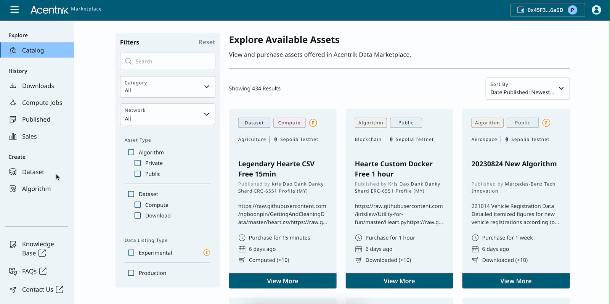610x304 pixels.
Task: Open the hamburger navigation menu
Action: 14,10
